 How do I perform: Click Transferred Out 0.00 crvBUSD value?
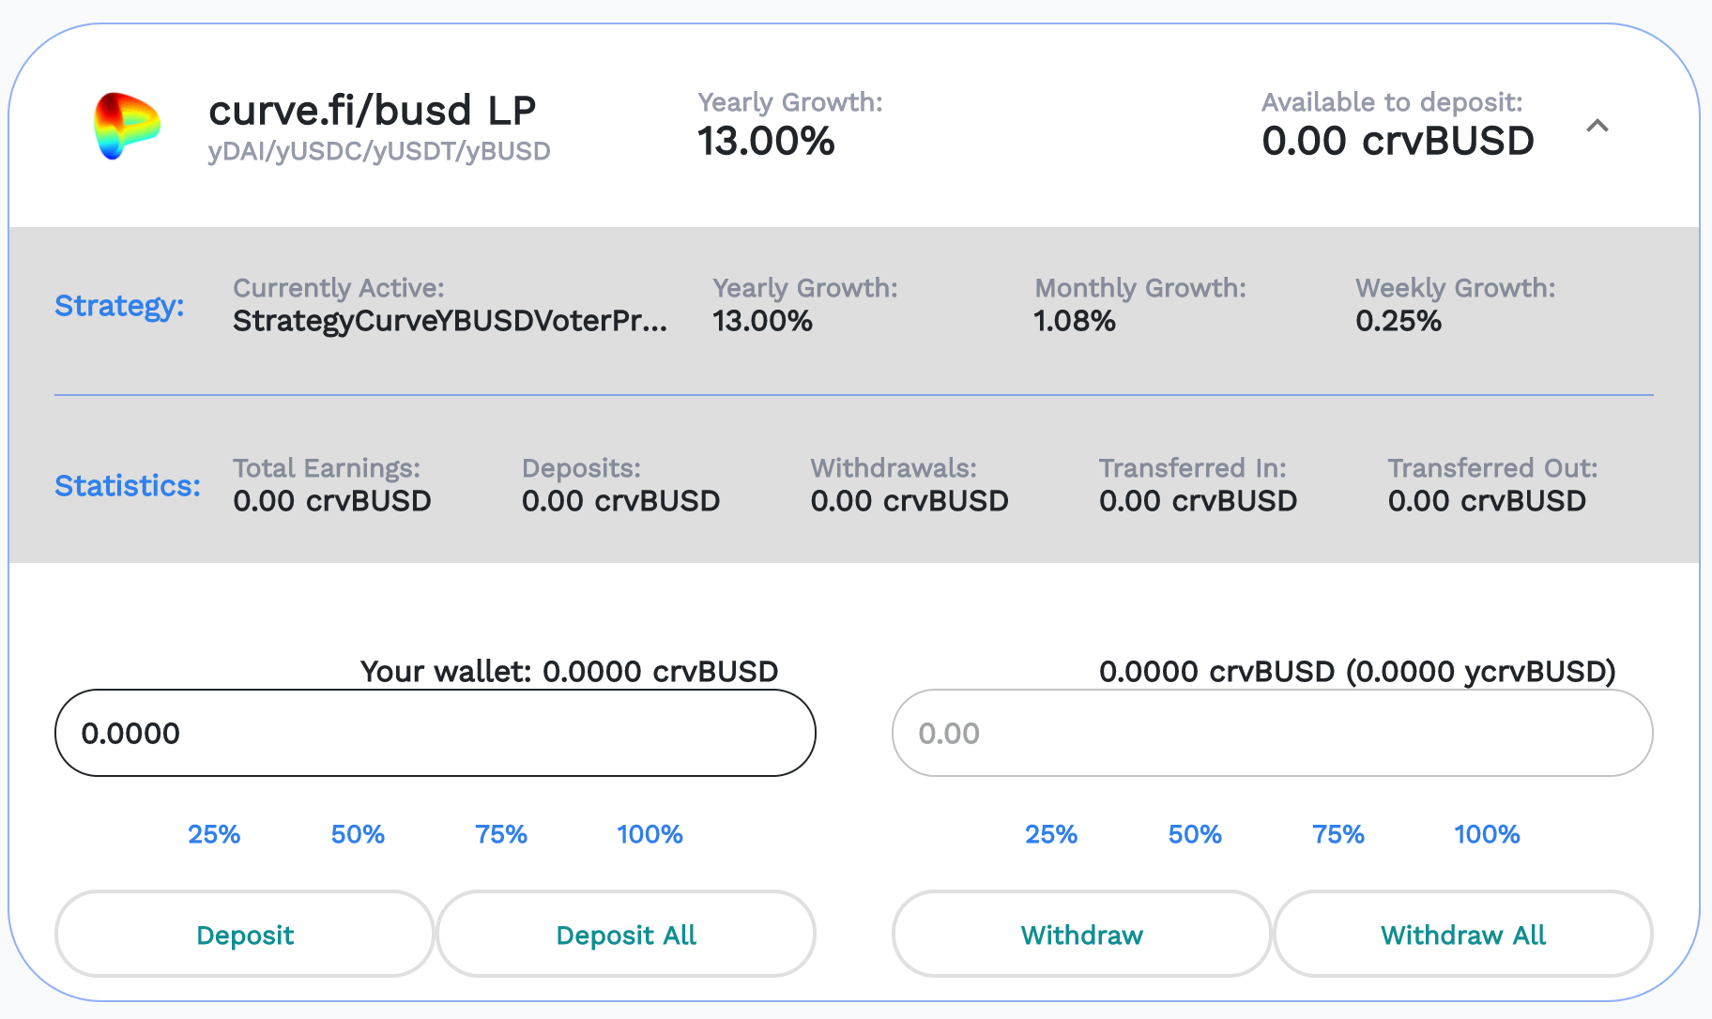pos(1487,501)
